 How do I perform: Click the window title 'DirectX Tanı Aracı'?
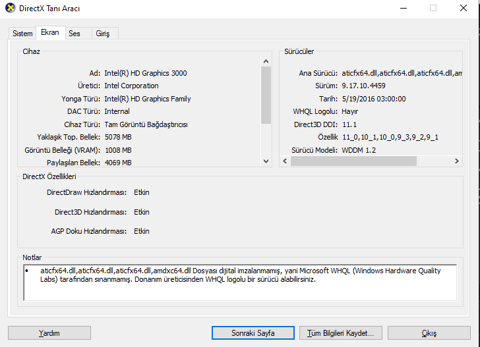49,9
